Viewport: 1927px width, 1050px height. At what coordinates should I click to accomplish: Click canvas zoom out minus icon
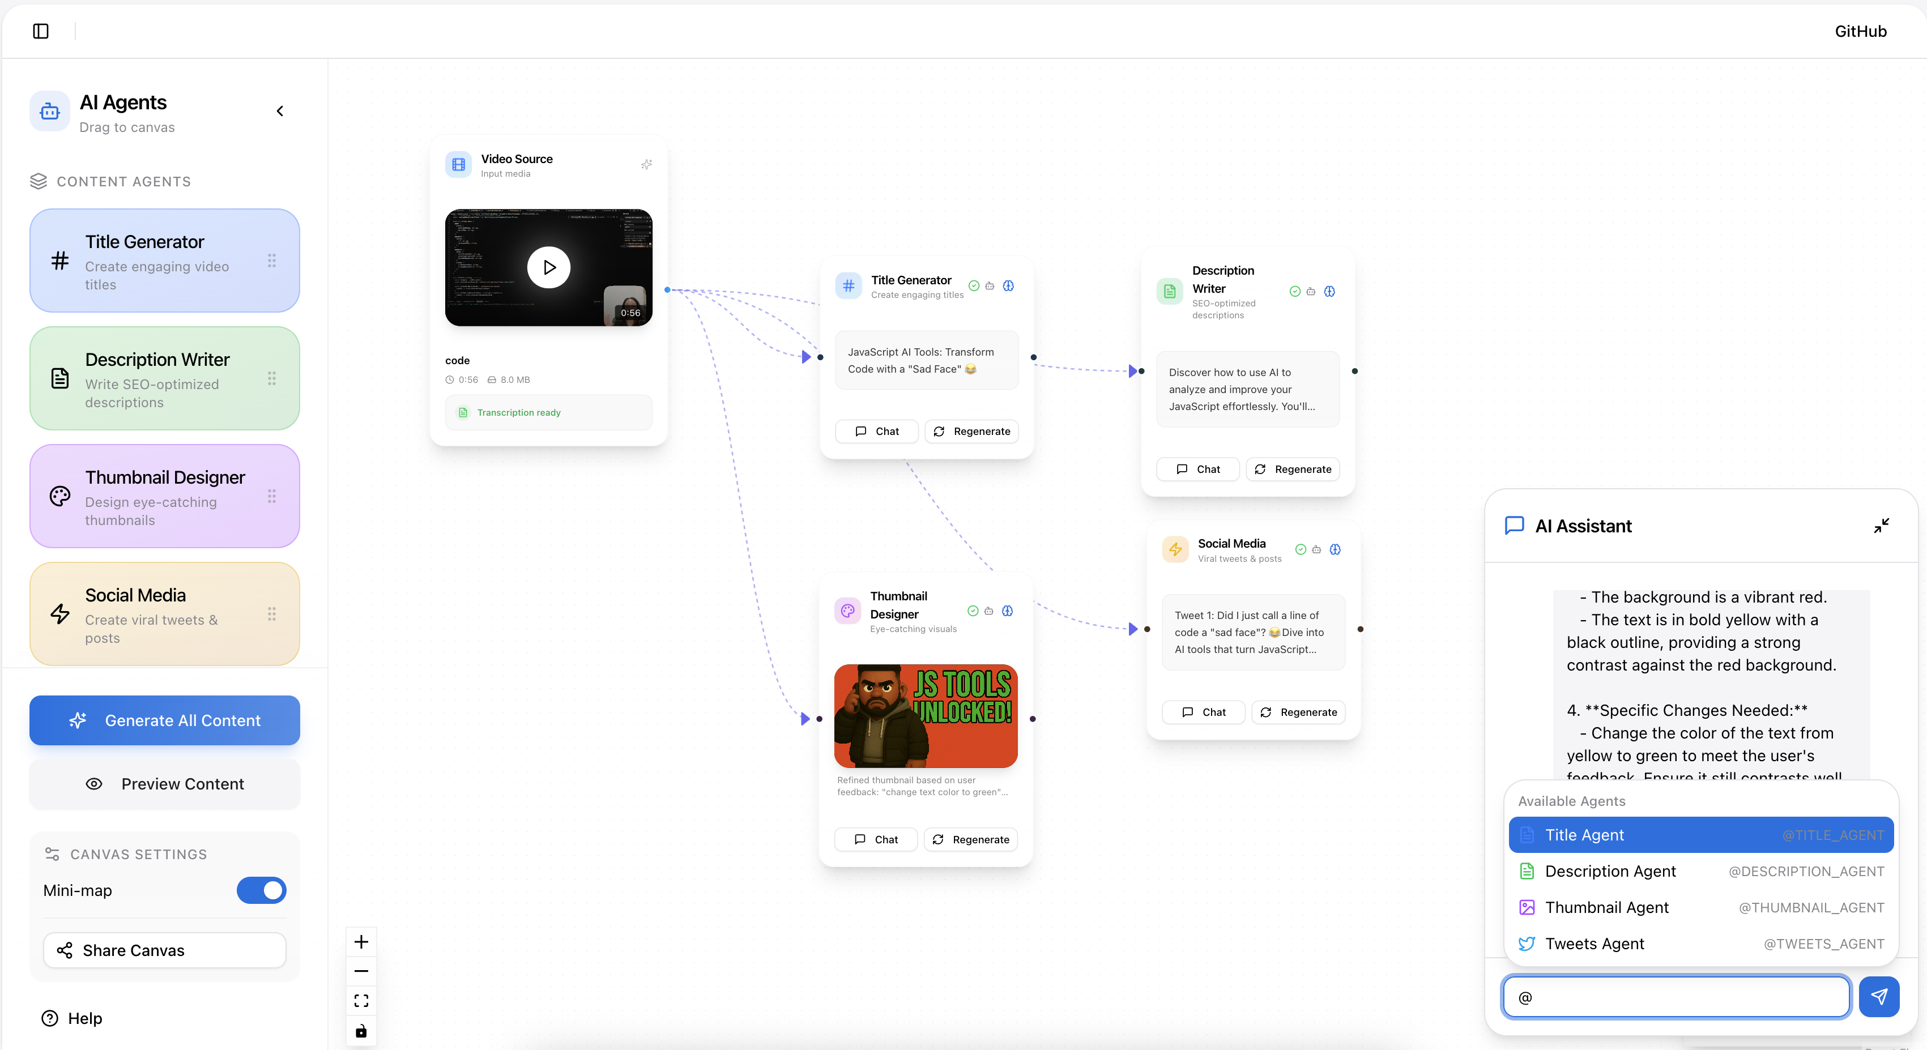coord(361,971)
